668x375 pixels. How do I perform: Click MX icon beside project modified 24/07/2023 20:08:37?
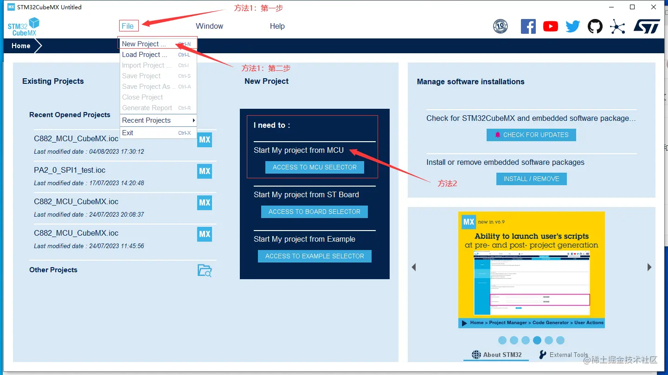tap(205, 203)
